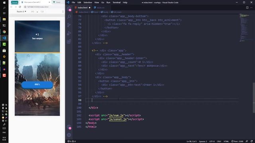The image size is (255, 143).
Task: Open device toolbar more options menu
Action: point(63,12)
